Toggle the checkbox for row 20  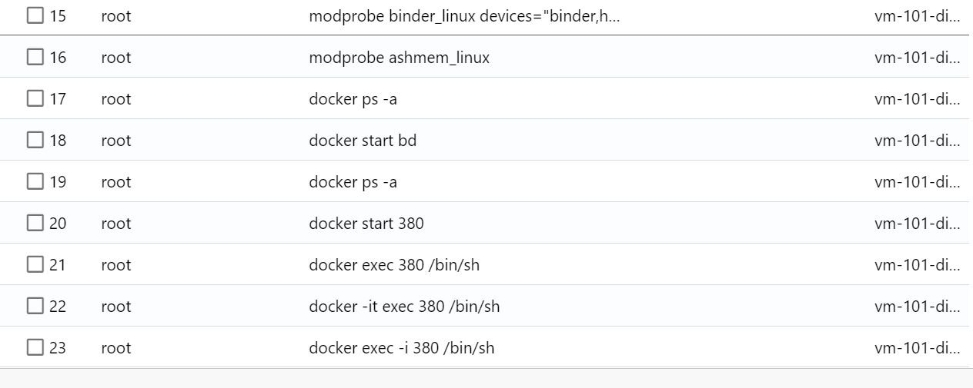35,224
